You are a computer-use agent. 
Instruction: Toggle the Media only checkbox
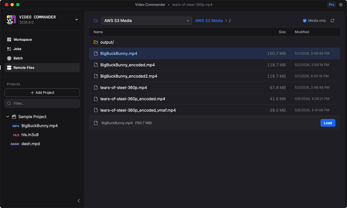click(x=304, y=20)
